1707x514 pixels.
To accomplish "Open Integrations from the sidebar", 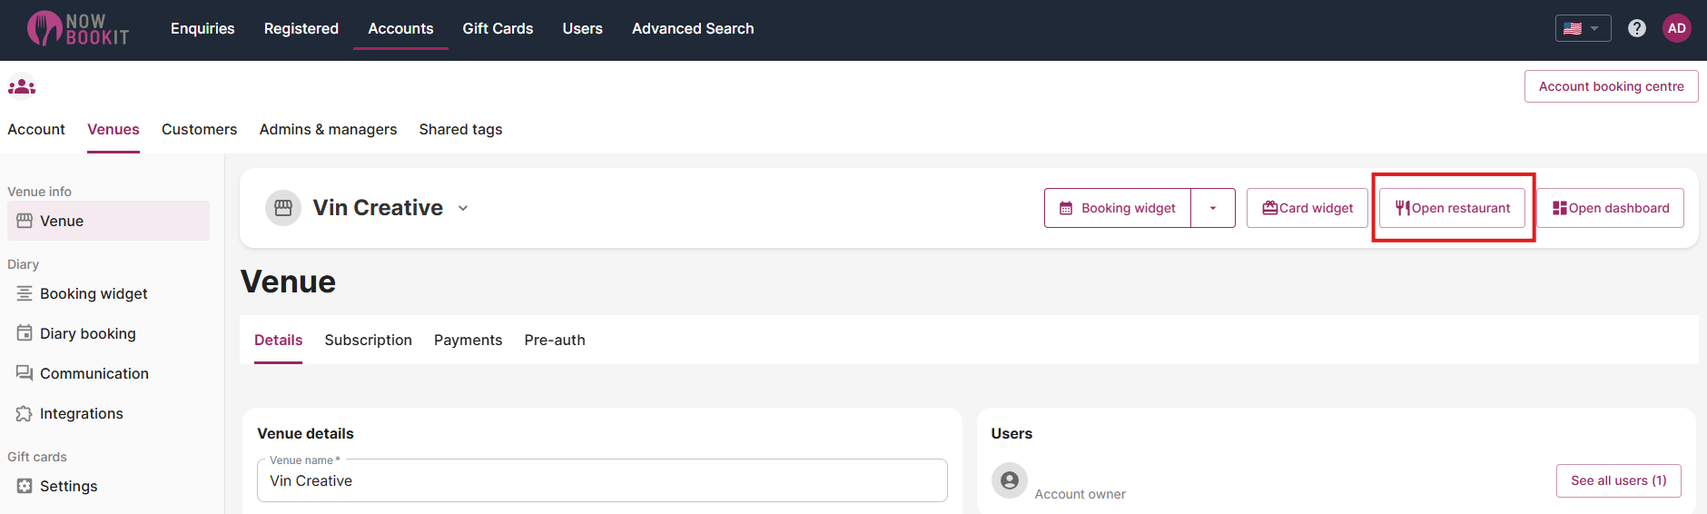I will (x=81, y=413).
